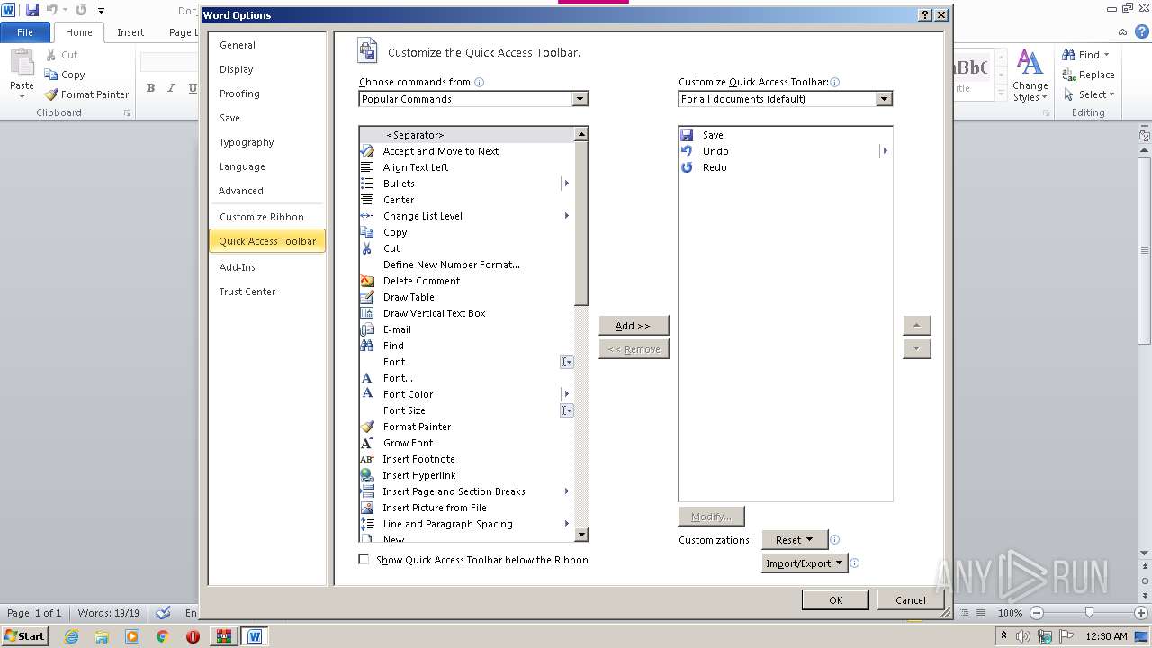Click the zoom slider handle in Word status bar
Image resolution: width=1152 pixels, height=648 pixels.
[1089, 612]
